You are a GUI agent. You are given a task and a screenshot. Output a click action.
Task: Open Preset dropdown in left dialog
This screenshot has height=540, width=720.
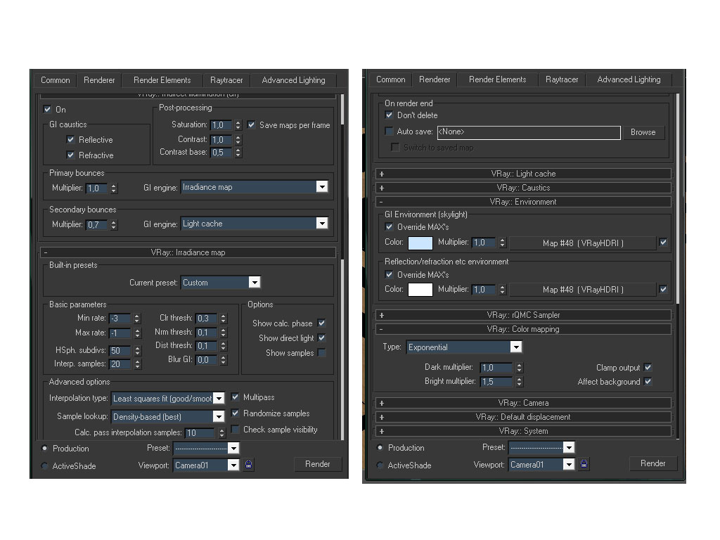(233, 448)
